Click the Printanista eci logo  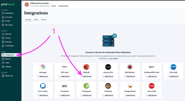point(65,86)
